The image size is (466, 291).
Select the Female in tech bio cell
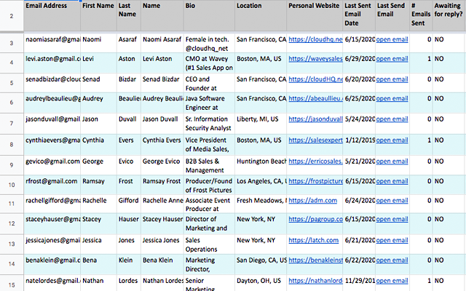[x=209, y=43]
